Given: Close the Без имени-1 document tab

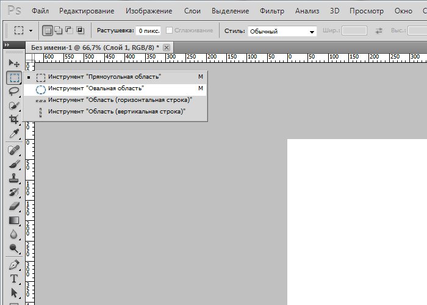Looking at the screenshot, I should pos(167,47).
